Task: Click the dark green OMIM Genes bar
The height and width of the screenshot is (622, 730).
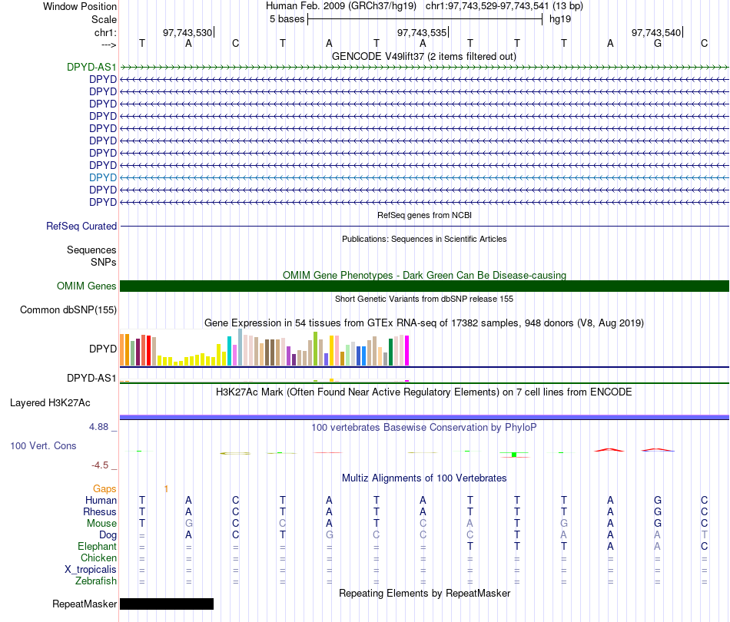Action: click(x=424, y=286)
